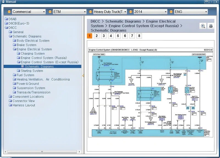Click the General folder icon
Image resolution: width=220 pixels, height=158 pixels.
pyautogui.click(x=10, y=32)
